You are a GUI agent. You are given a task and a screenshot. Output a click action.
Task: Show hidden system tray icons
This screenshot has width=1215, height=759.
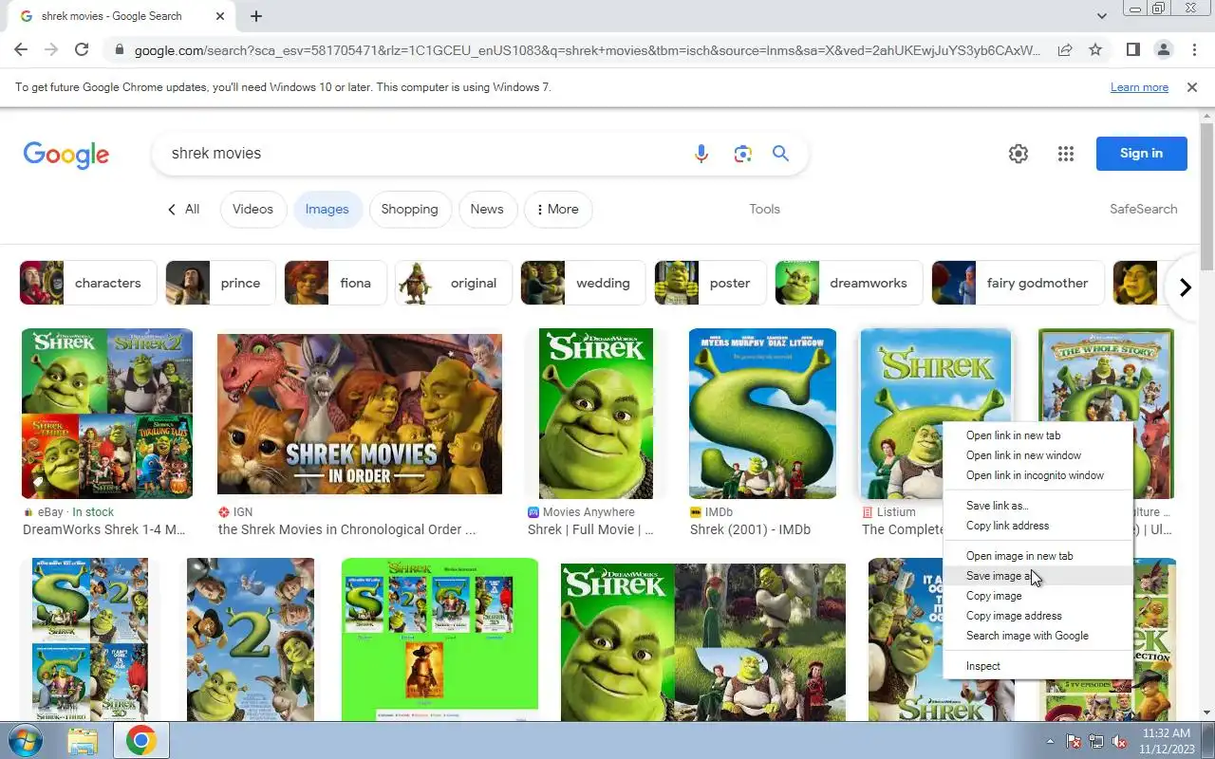tap(1050, 742)
